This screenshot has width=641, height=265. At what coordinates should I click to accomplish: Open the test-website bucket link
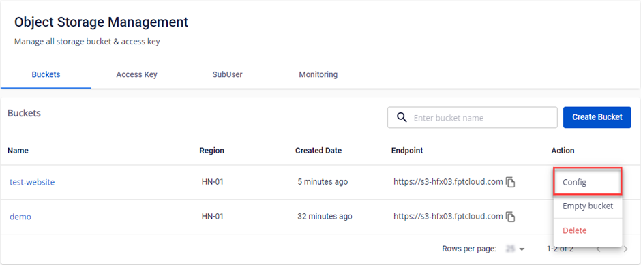click(x=32, y=183)
